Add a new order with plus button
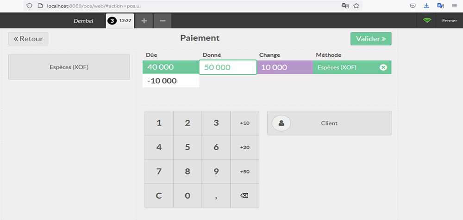Viewport: 463px width, 220px height. click(144, 21)
